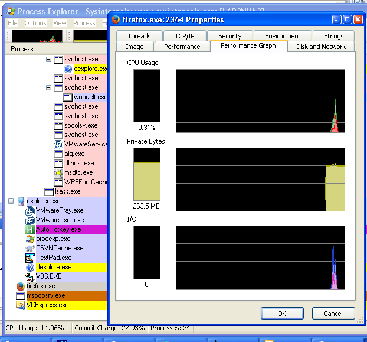Screen dimensions: 367x342
Task: Open the Options menu
Action: tap(35, 23)
